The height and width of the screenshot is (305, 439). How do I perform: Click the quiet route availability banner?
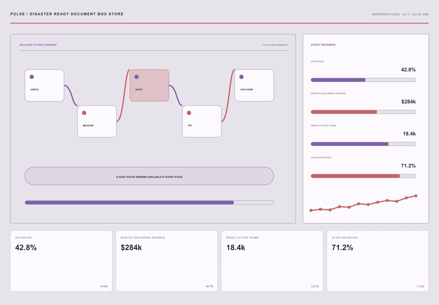click(149, 176)
